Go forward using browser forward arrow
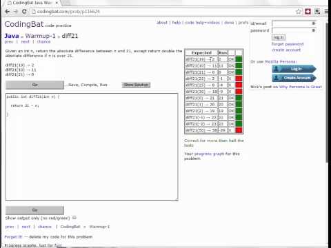Screen dimensions: 331x248 tap(16, 11)
